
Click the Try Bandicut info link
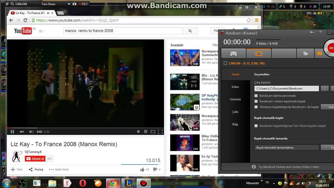point(289,167)
